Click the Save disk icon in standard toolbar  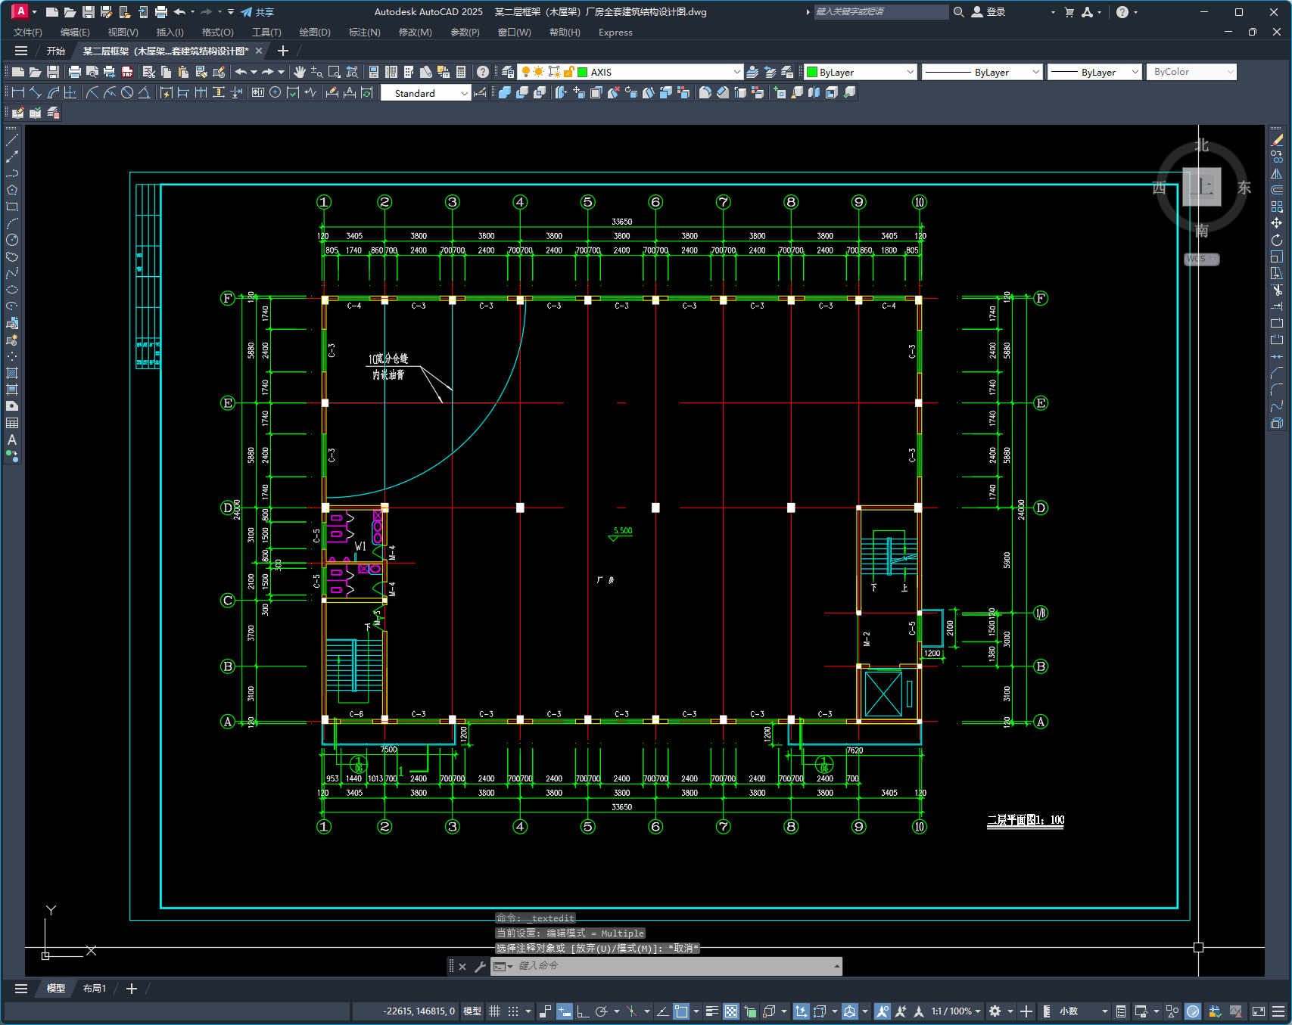(53, 72)
